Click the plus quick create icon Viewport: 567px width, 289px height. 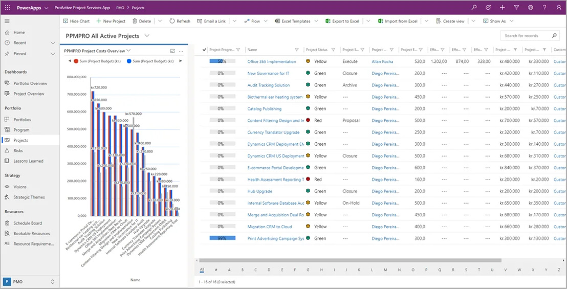point(503,8)
